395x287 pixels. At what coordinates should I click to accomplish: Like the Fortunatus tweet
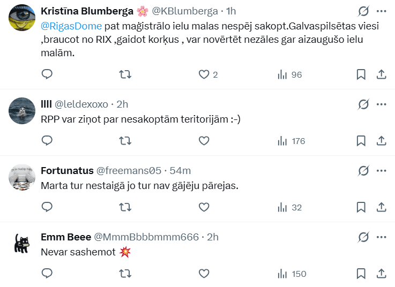pos(204,207)
